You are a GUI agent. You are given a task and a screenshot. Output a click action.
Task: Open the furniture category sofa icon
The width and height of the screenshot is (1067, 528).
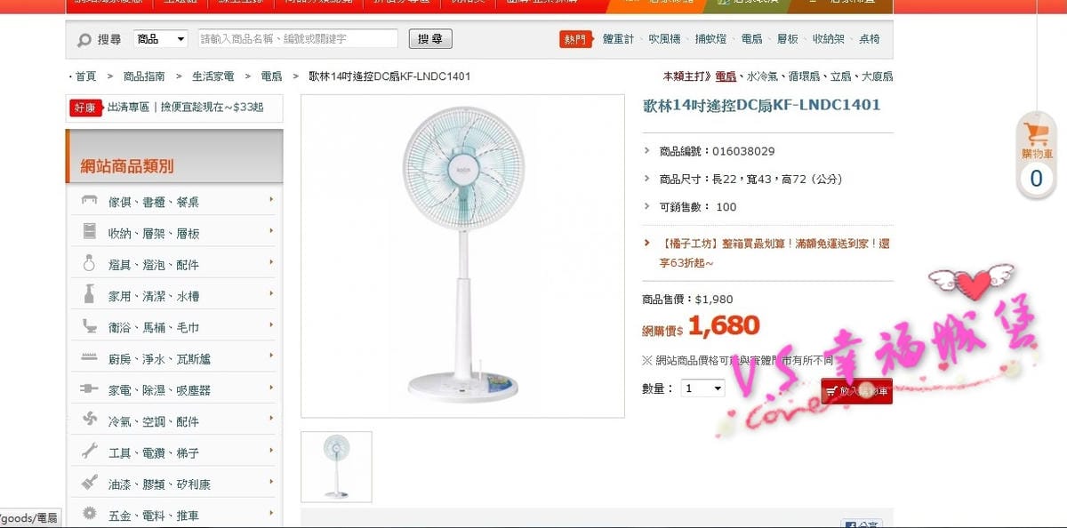coord(89,202)
